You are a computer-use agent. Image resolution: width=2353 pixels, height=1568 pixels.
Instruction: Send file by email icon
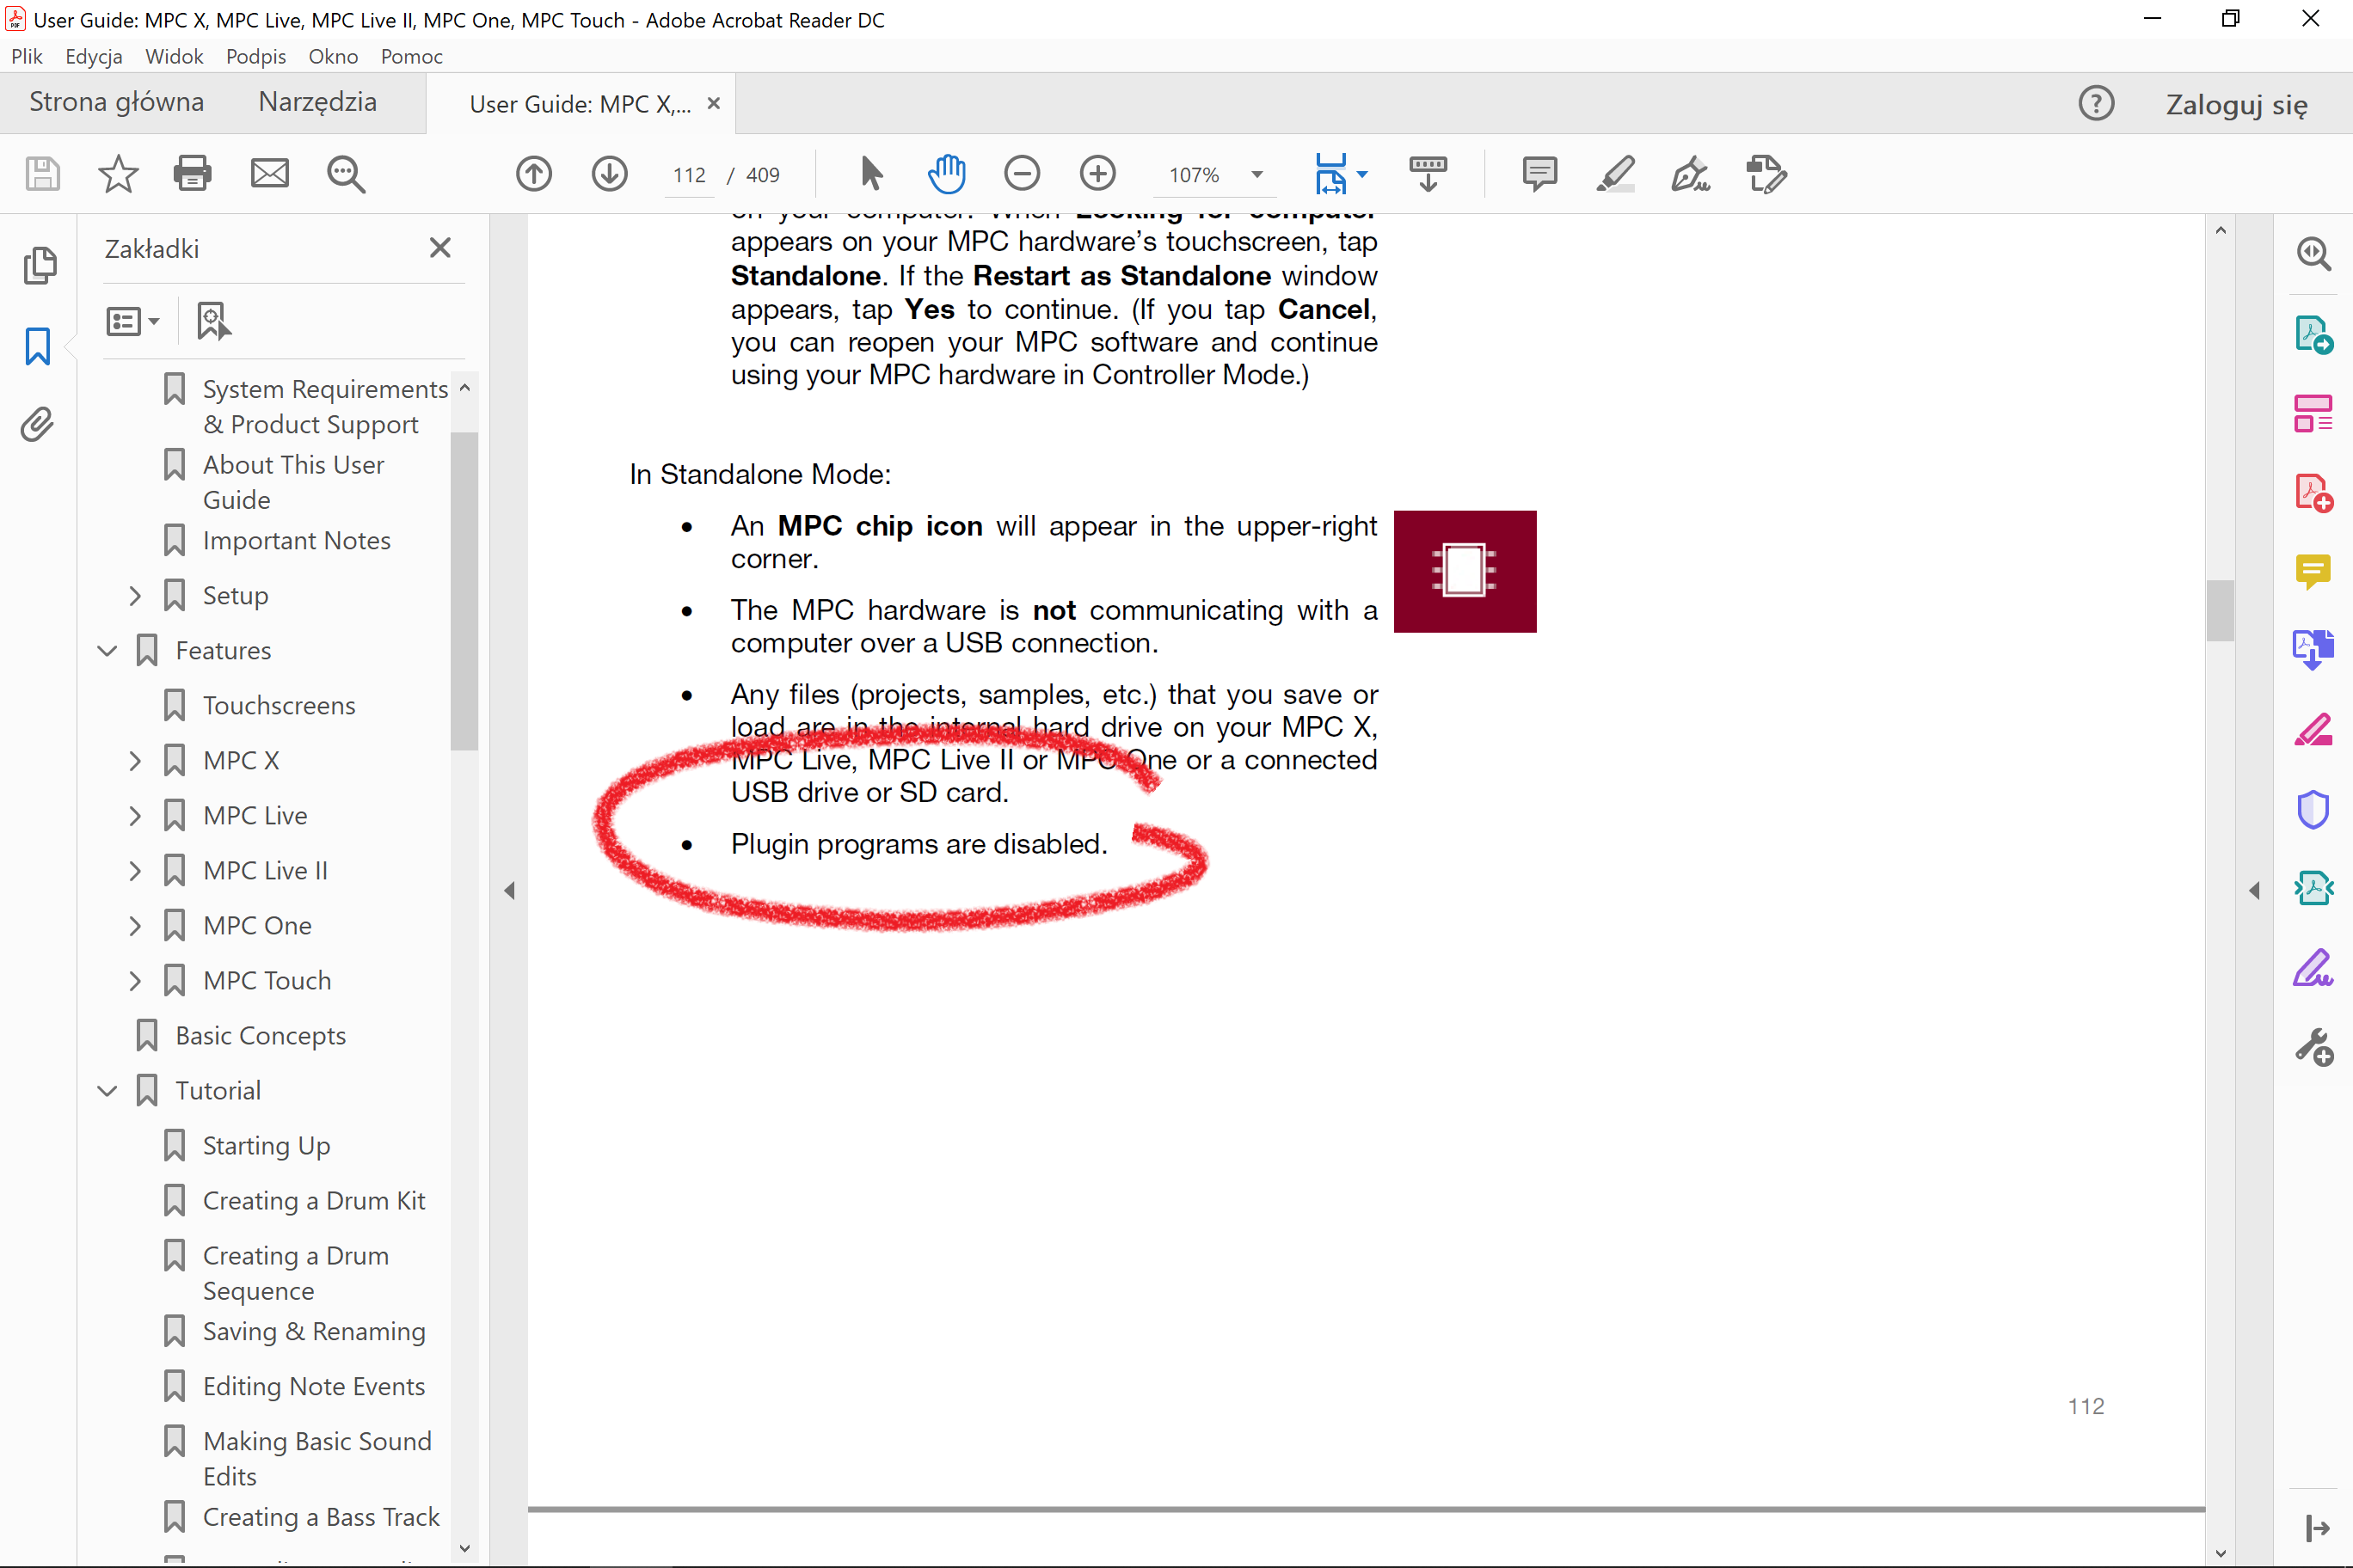pyautogui.click(x=269, y=174)
